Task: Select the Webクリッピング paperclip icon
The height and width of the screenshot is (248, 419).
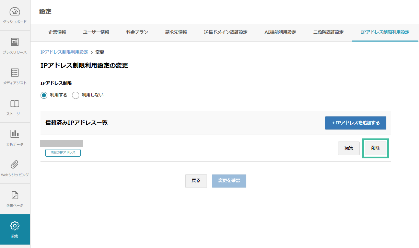Action: coord(14,164)
